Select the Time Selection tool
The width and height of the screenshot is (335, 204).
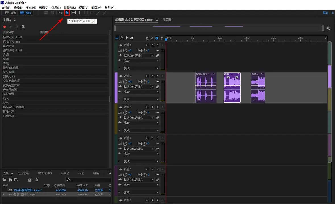point(79,13)
